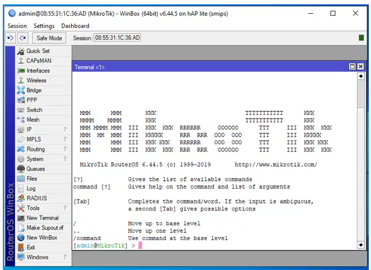Viewport: 371px width, 270px height.
Task: Click the System gear icon
Action: point(21,159)
